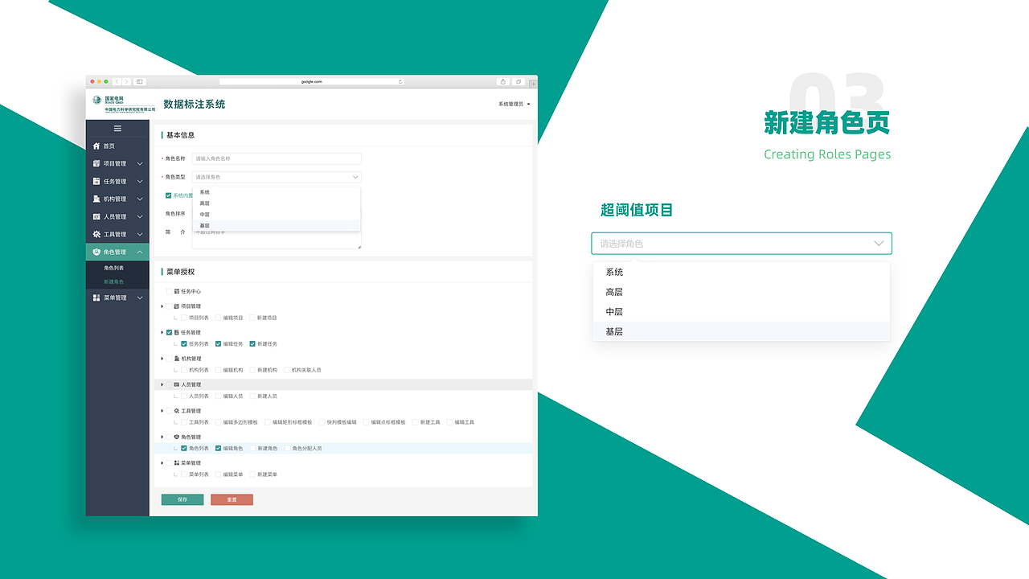
Task: Click the green 保存 button
Action: click(x=182, y=499)
